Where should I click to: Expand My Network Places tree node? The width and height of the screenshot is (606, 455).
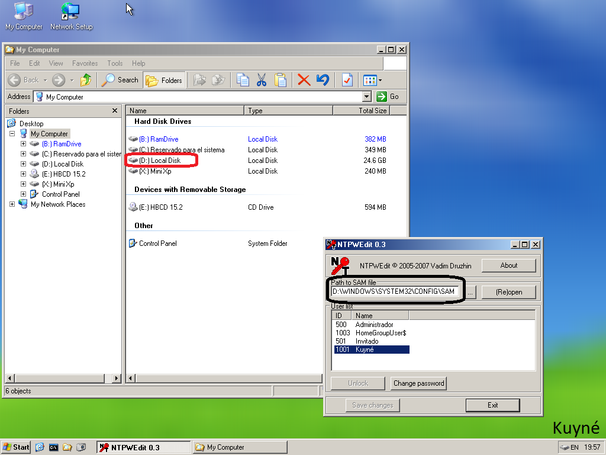12,204
